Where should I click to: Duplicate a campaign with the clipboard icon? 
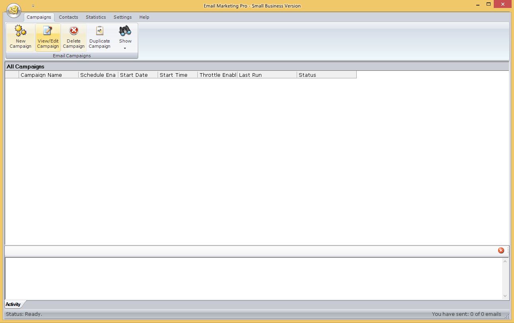click(99, 31)
